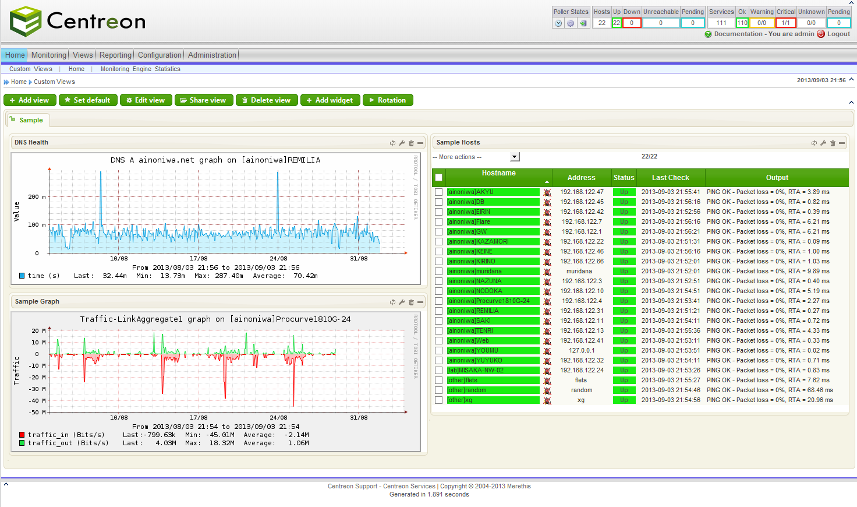Refresh the DNS Health widget

391,142
